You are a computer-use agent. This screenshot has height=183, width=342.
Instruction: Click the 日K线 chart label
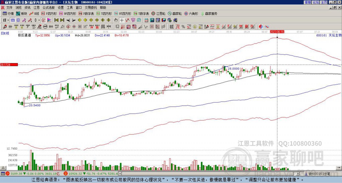click(x=5, y=33)
